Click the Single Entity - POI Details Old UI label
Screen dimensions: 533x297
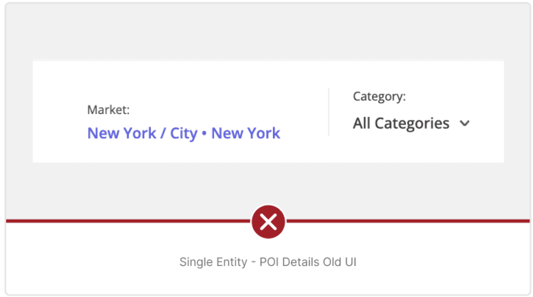[x=268, y=262]
